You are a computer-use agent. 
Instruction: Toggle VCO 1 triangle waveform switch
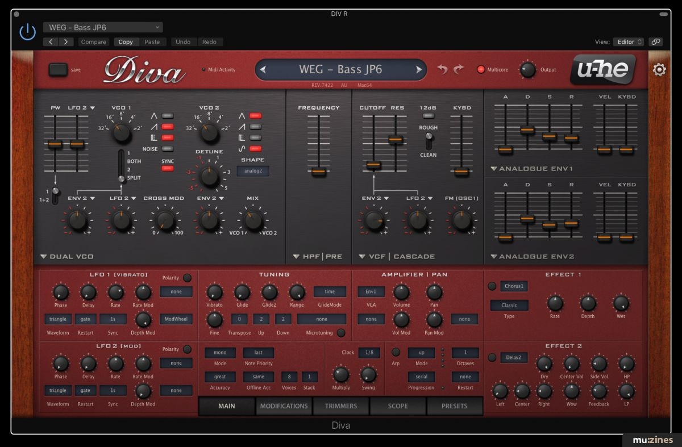click(x=167, y=115)
